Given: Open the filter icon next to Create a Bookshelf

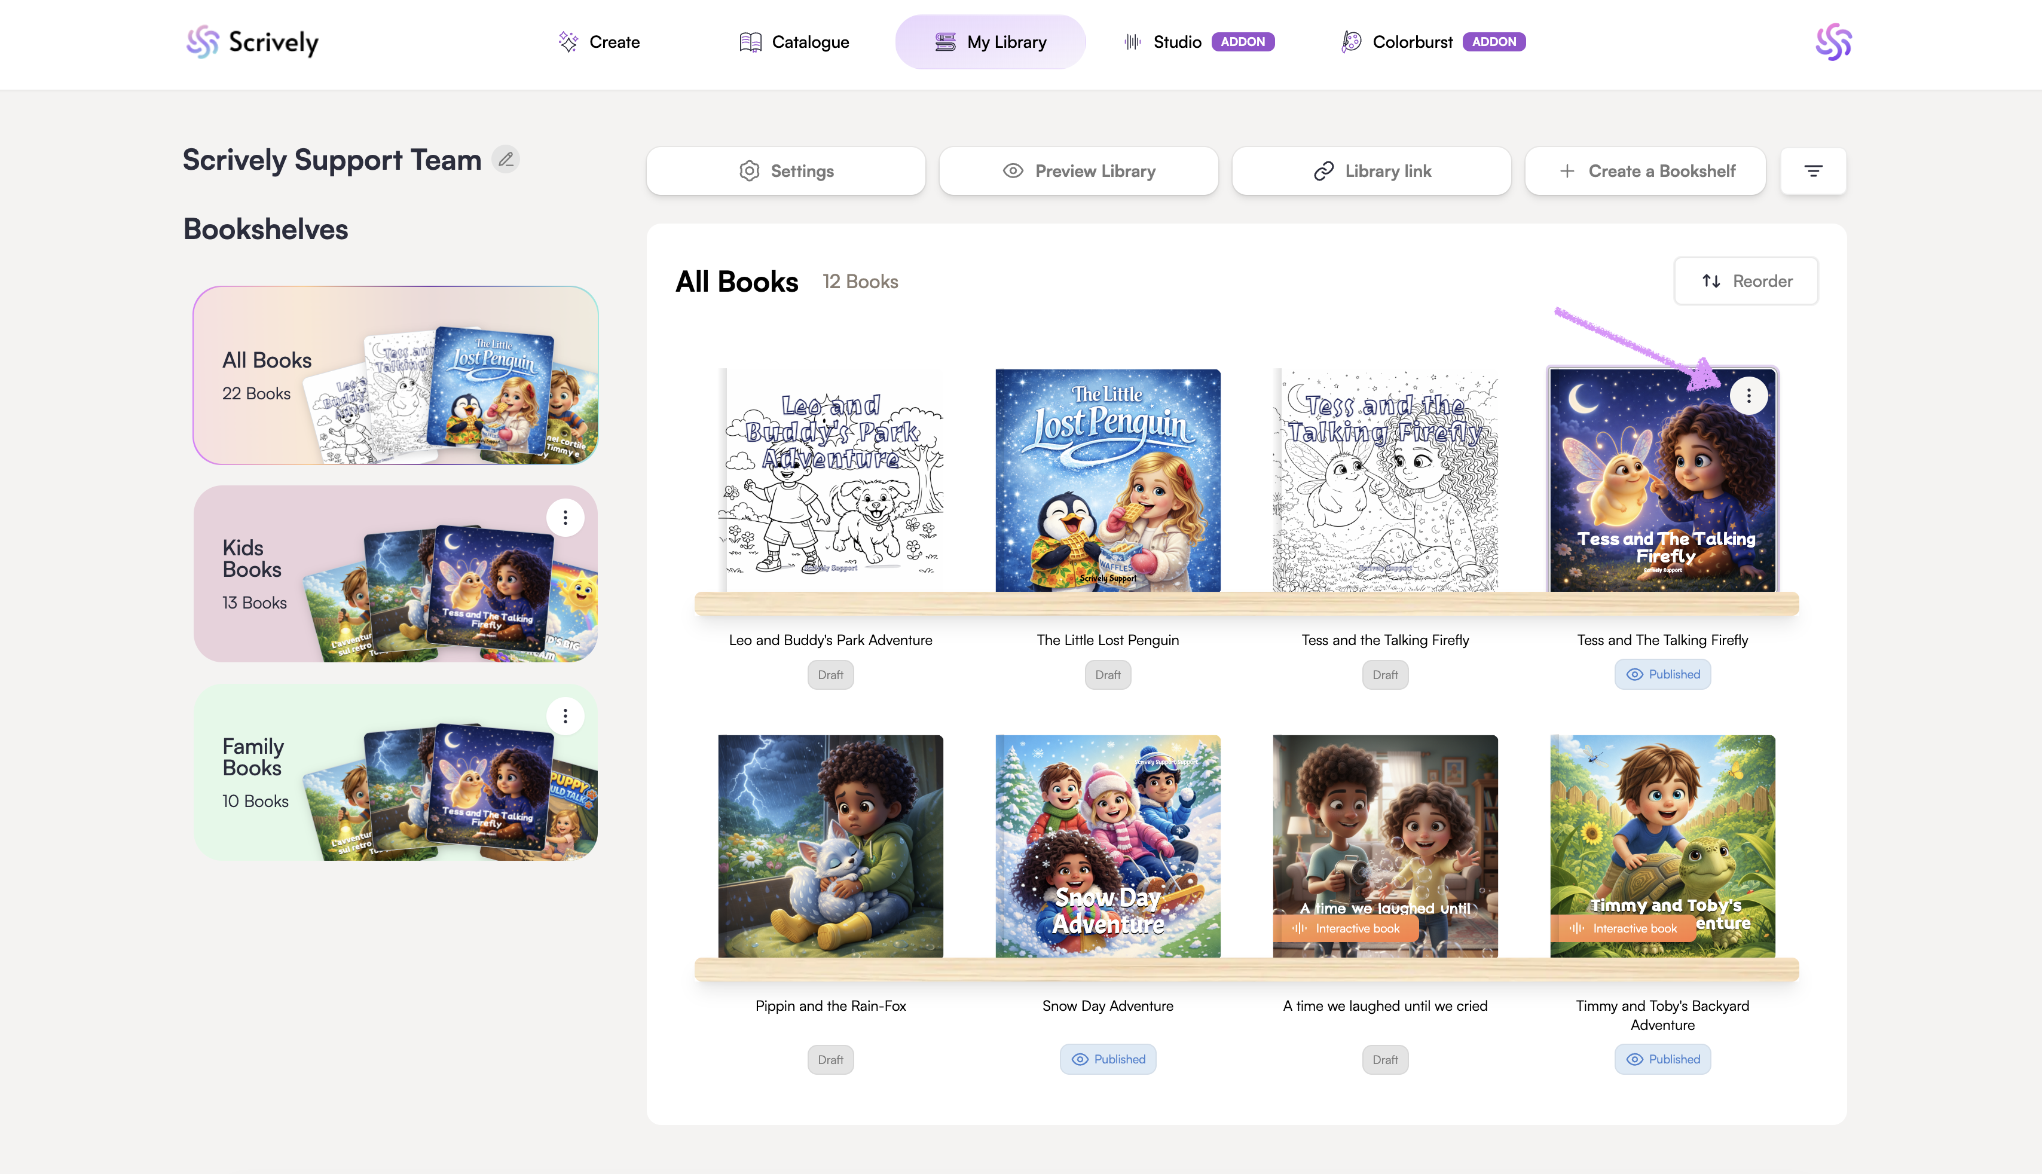Looking at the screenshot, I should pos(1813,171).
